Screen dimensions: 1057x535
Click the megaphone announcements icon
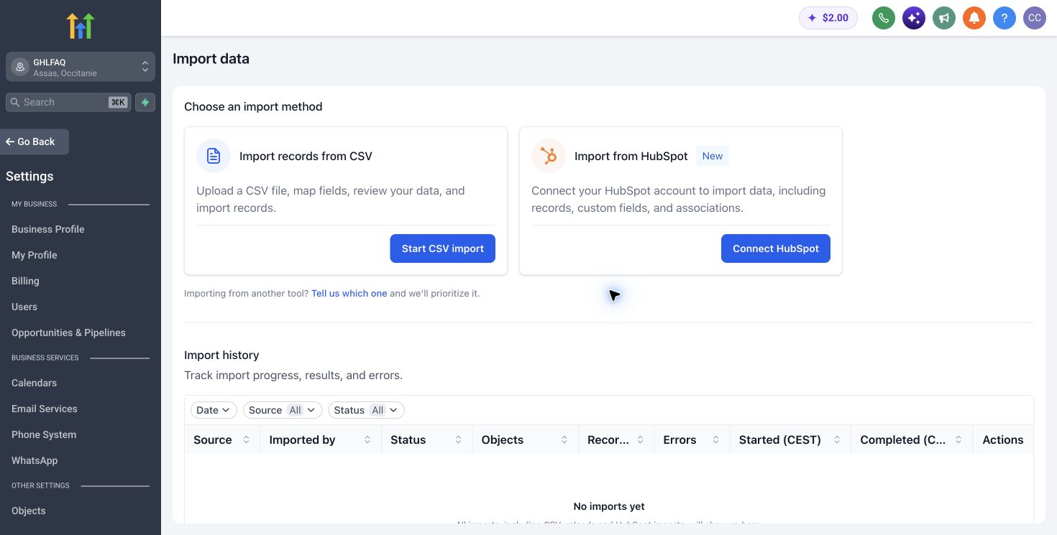[x=944, y=18]
